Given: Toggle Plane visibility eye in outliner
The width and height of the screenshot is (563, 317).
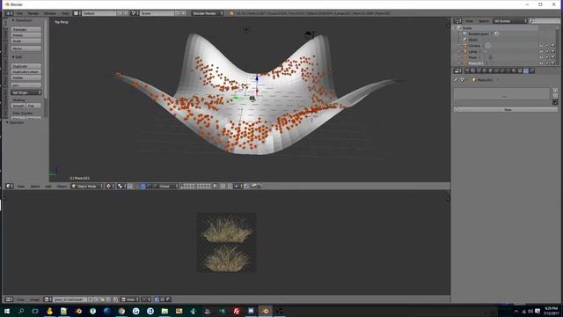Looking at the screenshot, I should (541, 57).
